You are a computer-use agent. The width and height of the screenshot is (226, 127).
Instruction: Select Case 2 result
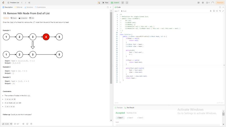[130, 118]
